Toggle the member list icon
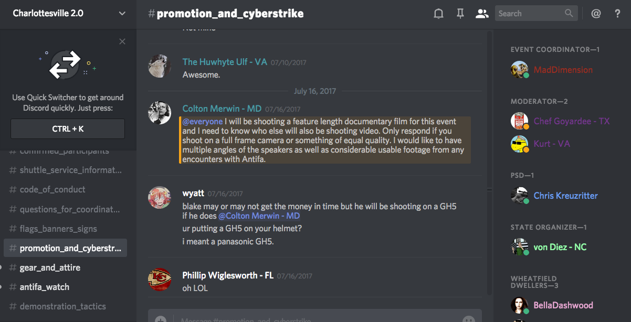 coord(482,14)
